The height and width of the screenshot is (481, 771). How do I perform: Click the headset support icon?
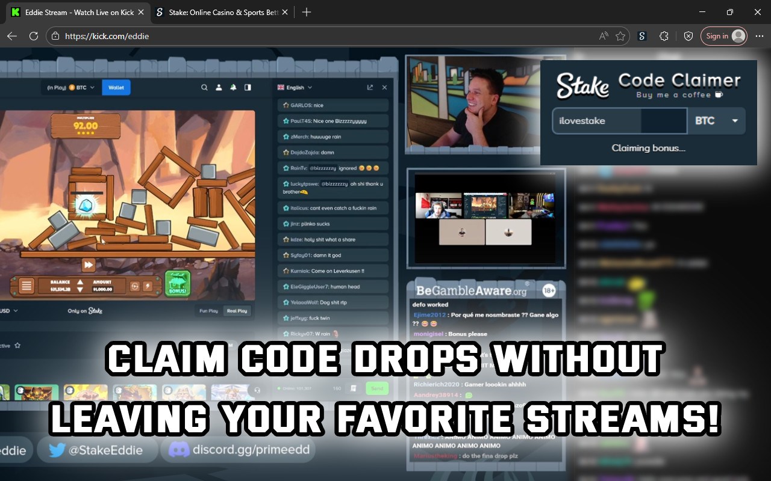click(258, 390)
